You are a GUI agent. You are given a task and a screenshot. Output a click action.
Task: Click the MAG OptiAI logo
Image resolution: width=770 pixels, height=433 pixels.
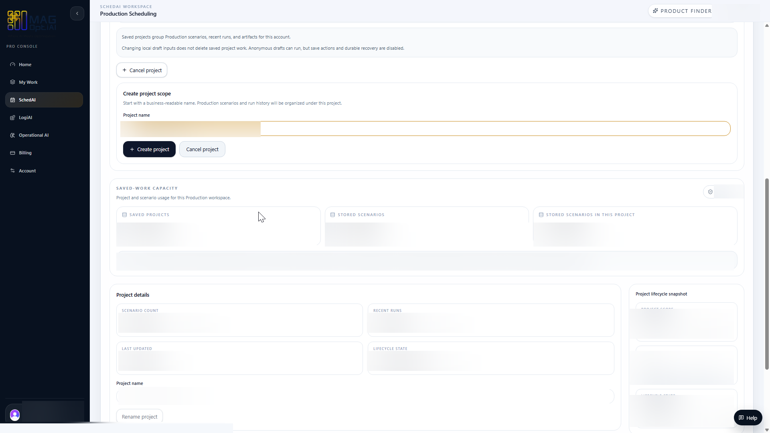[32, 21]
